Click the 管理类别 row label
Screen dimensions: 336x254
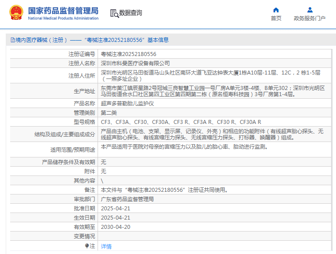click(x=84, y=113)
